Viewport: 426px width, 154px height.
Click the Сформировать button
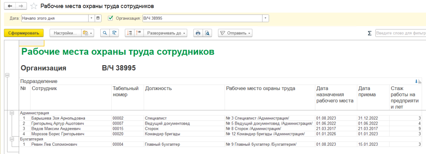tap(24, 33)
